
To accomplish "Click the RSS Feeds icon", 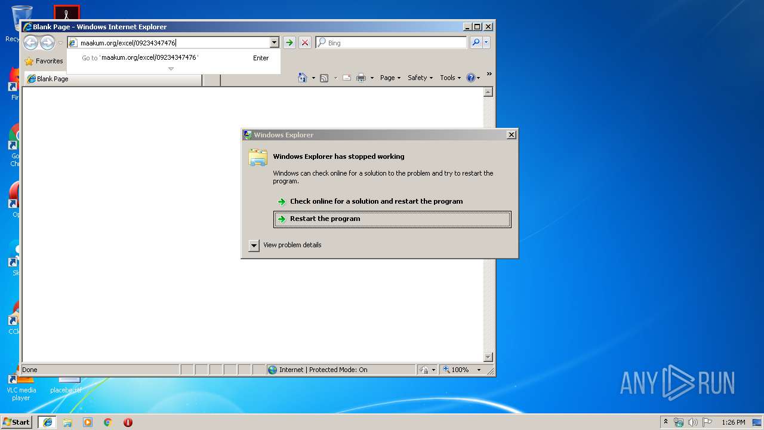I will point(324,78).
